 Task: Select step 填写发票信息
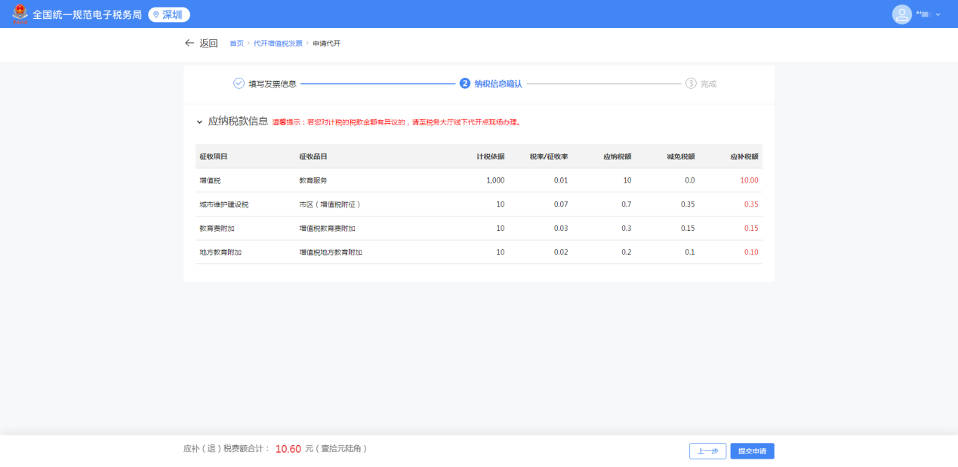click(273, 84)
